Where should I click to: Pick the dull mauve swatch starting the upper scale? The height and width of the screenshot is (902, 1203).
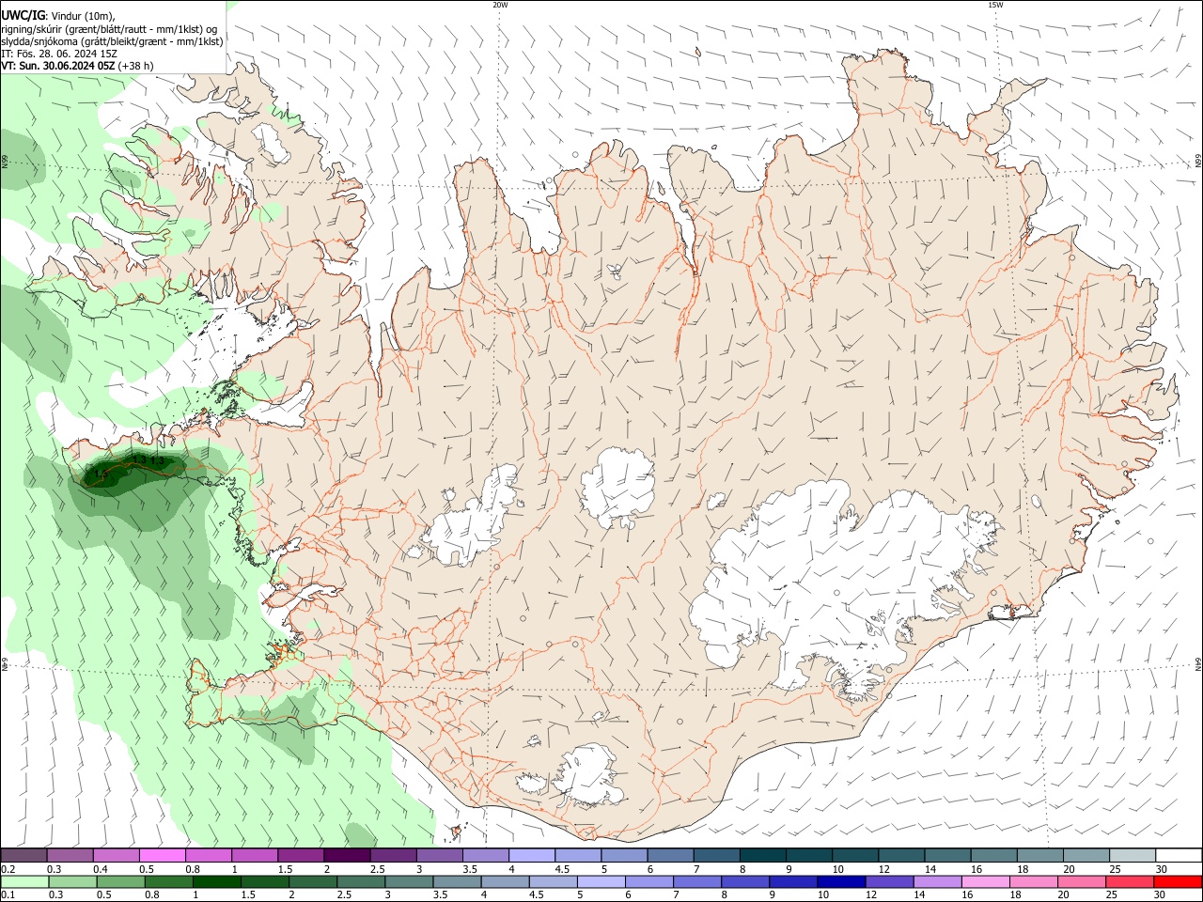(23, 855)
